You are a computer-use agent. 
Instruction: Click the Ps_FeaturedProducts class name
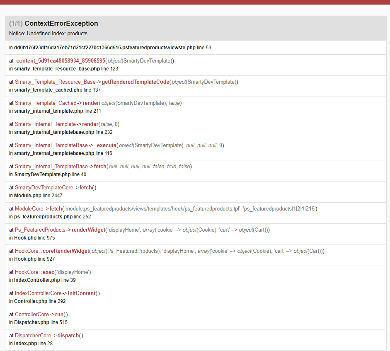tap(40, 230)
